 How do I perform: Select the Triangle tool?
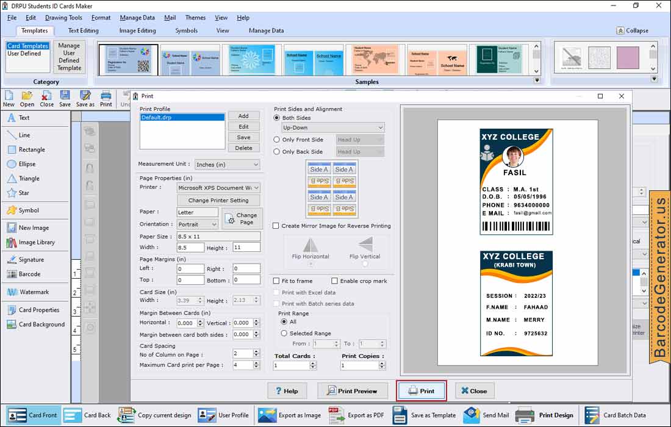(x=23, y=179)
